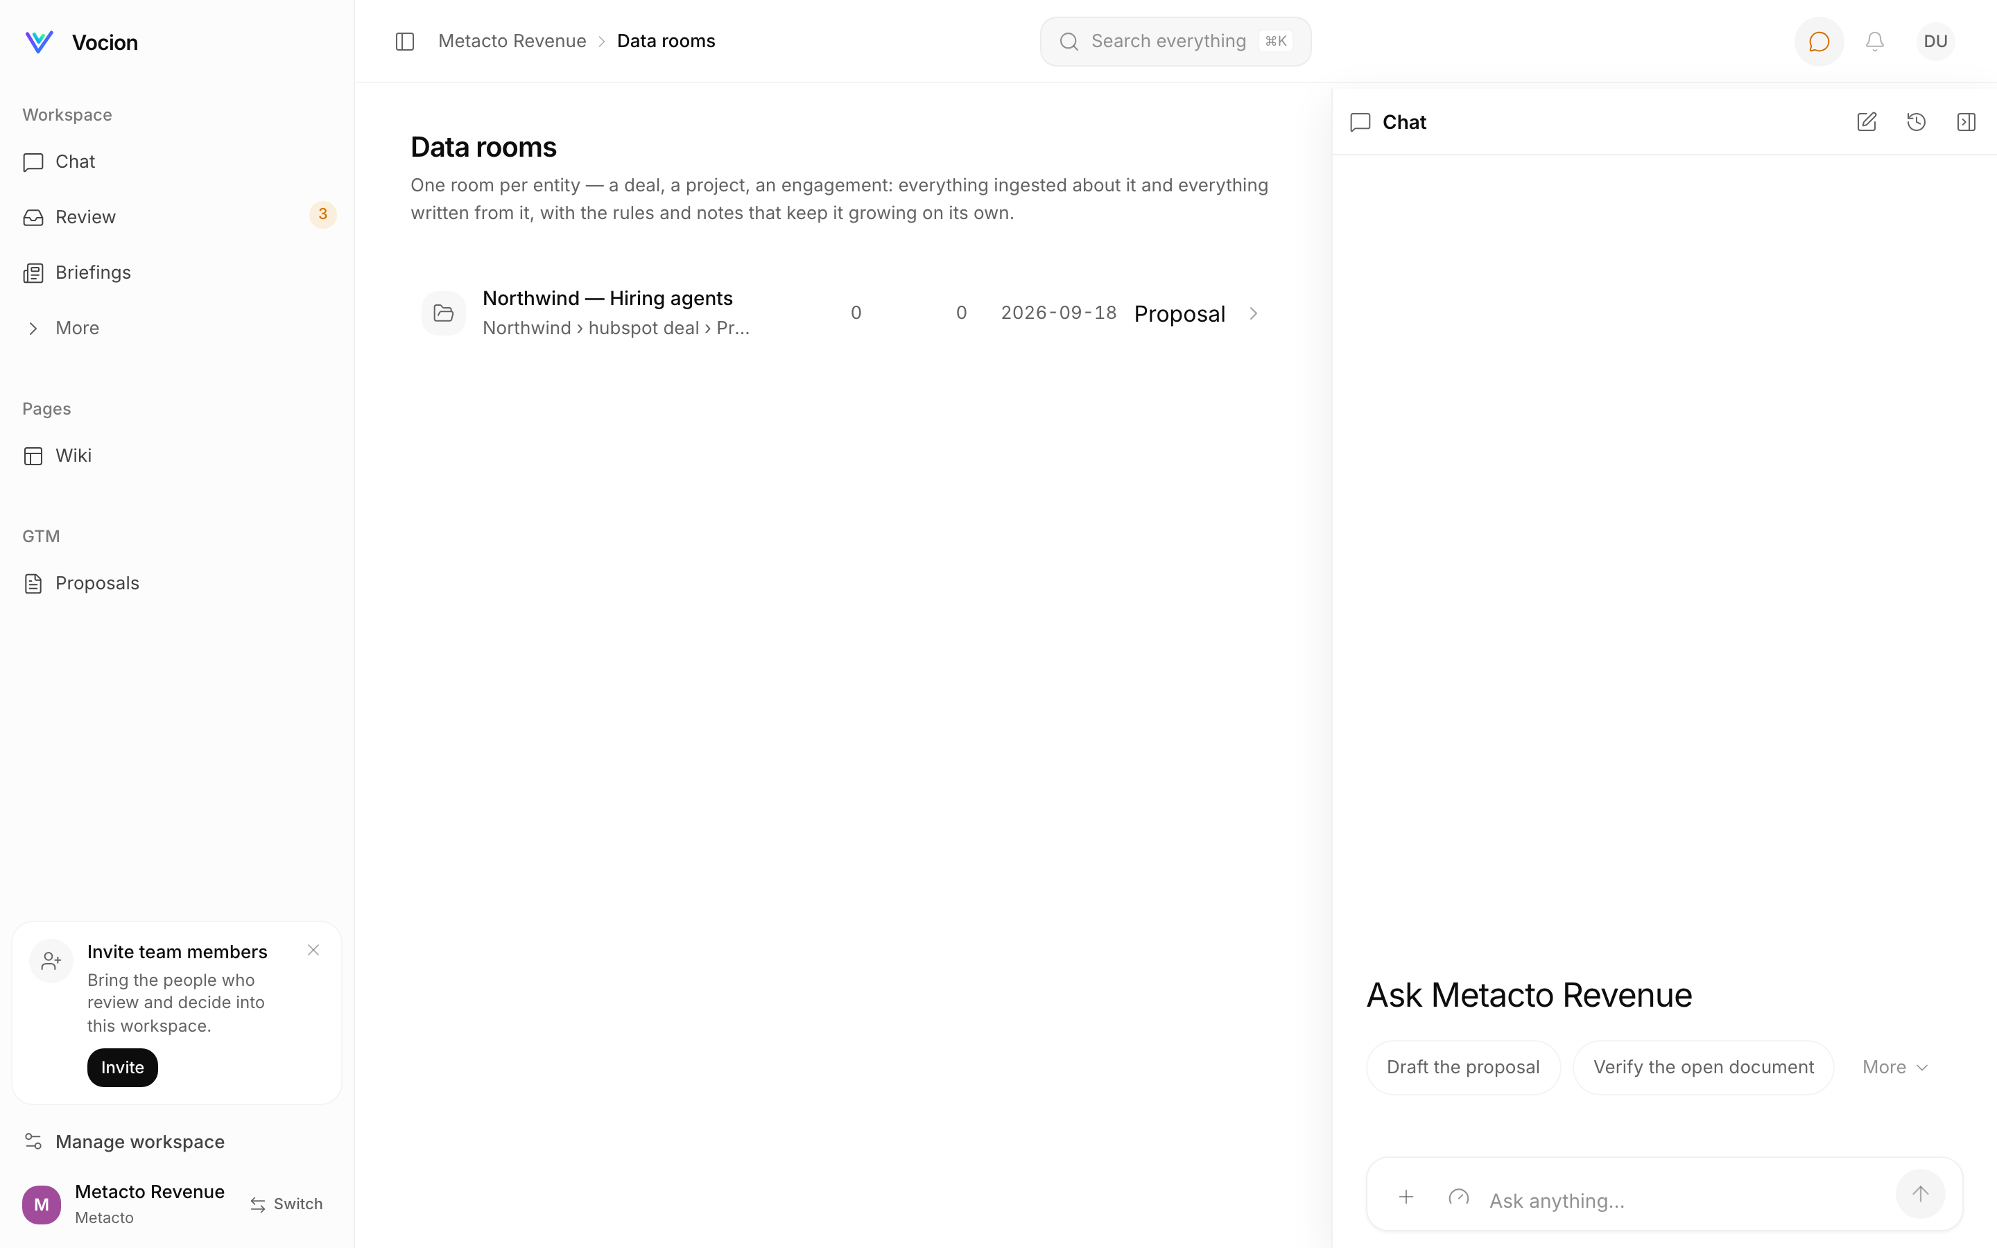Click the Draft the proposal suggestion
This screenshot has height=1248, width=1997.
[x=1463, y=1067]
